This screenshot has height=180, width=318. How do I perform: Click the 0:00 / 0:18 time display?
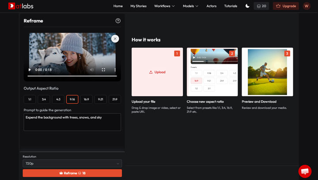[43, 70]
